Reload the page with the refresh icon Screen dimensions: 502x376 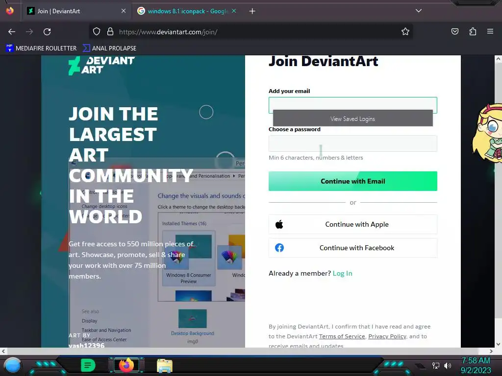point(47,32)
